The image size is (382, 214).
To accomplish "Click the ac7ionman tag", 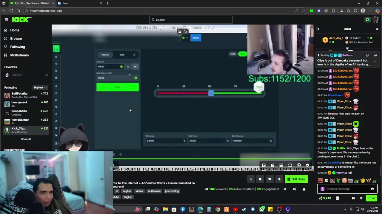I will point(154,191).
